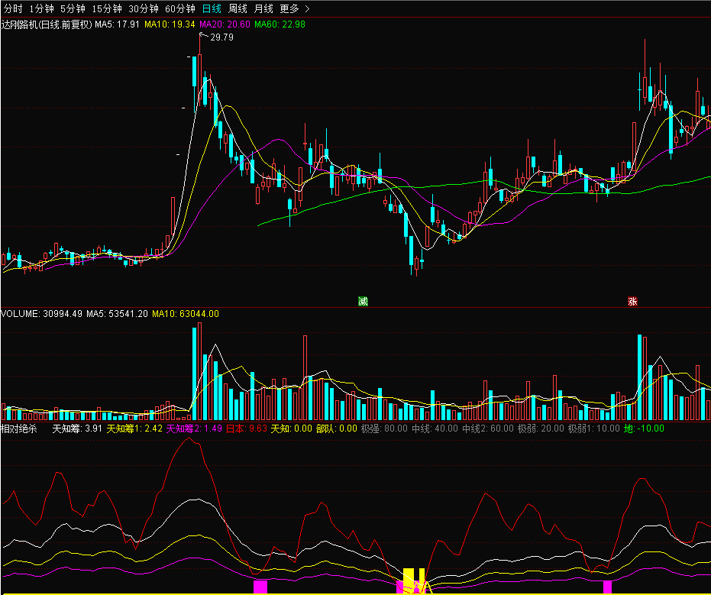Click the 极强: 80.00 label
Viewport: 711px width, 595px height.
(385, 428)
